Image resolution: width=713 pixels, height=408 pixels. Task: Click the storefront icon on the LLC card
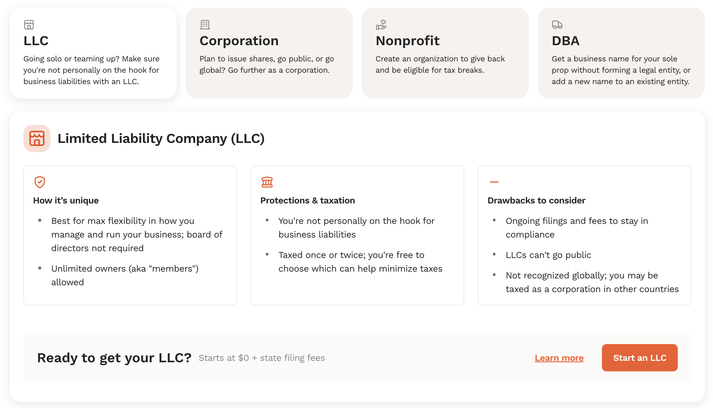pyautogui.click(x=29, y=24)
